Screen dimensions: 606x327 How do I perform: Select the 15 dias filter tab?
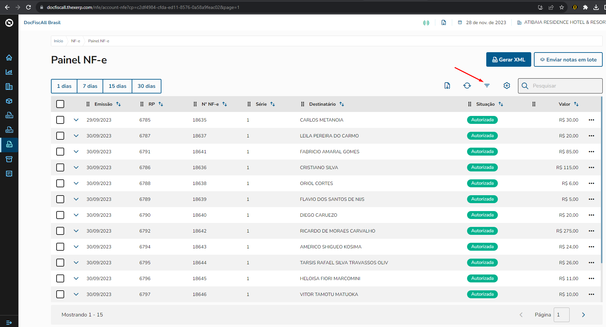pyautogui.click(x=117, y=86)
